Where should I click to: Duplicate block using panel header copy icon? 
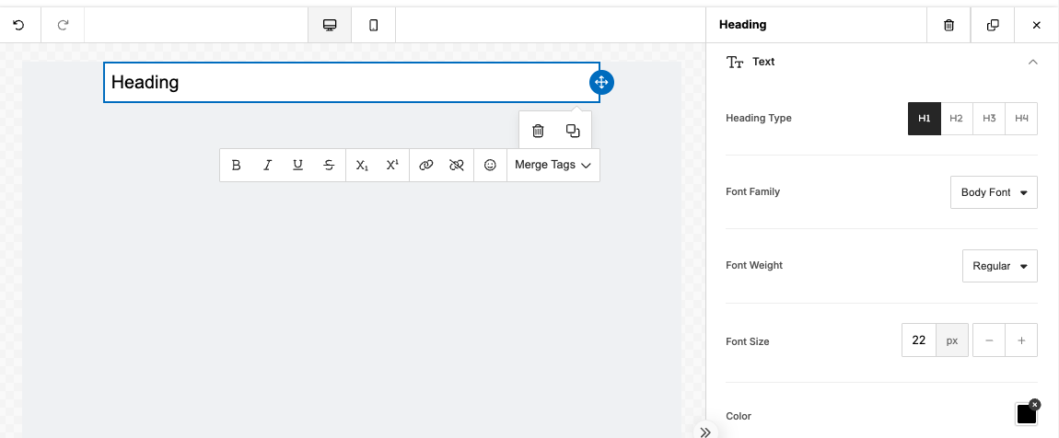click(993, 25)
